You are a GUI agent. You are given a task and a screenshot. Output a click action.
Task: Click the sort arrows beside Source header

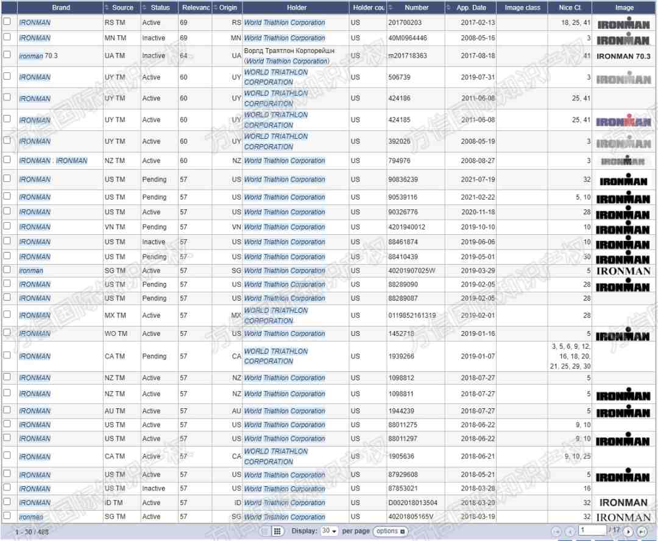pos(107,7)
